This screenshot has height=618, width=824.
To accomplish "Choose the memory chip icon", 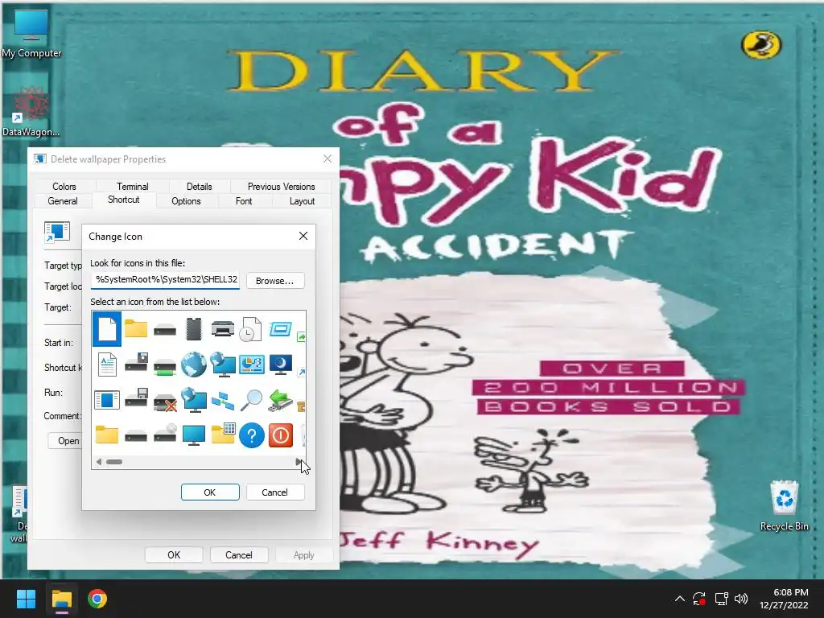I will click(x=194, y=329).
